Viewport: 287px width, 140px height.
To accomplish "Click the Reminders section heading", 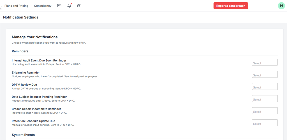I will pyautogui.click(x=20, y=51).
